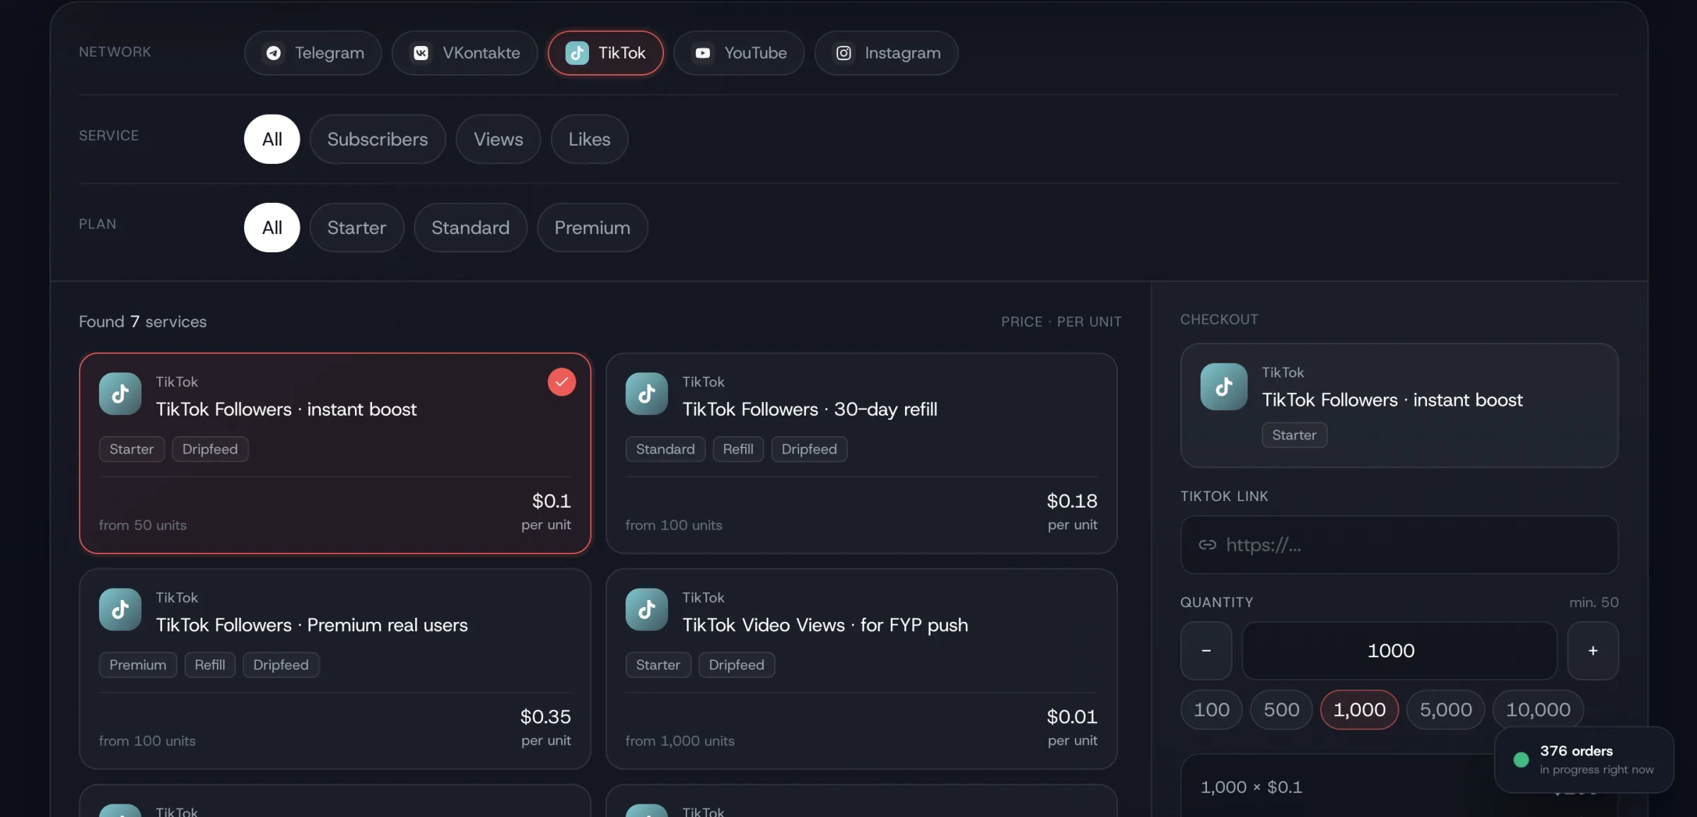Click the Instagram camera icon
Image resolution: width=1697 pixels, height=817 pixels.
point(843,53)
